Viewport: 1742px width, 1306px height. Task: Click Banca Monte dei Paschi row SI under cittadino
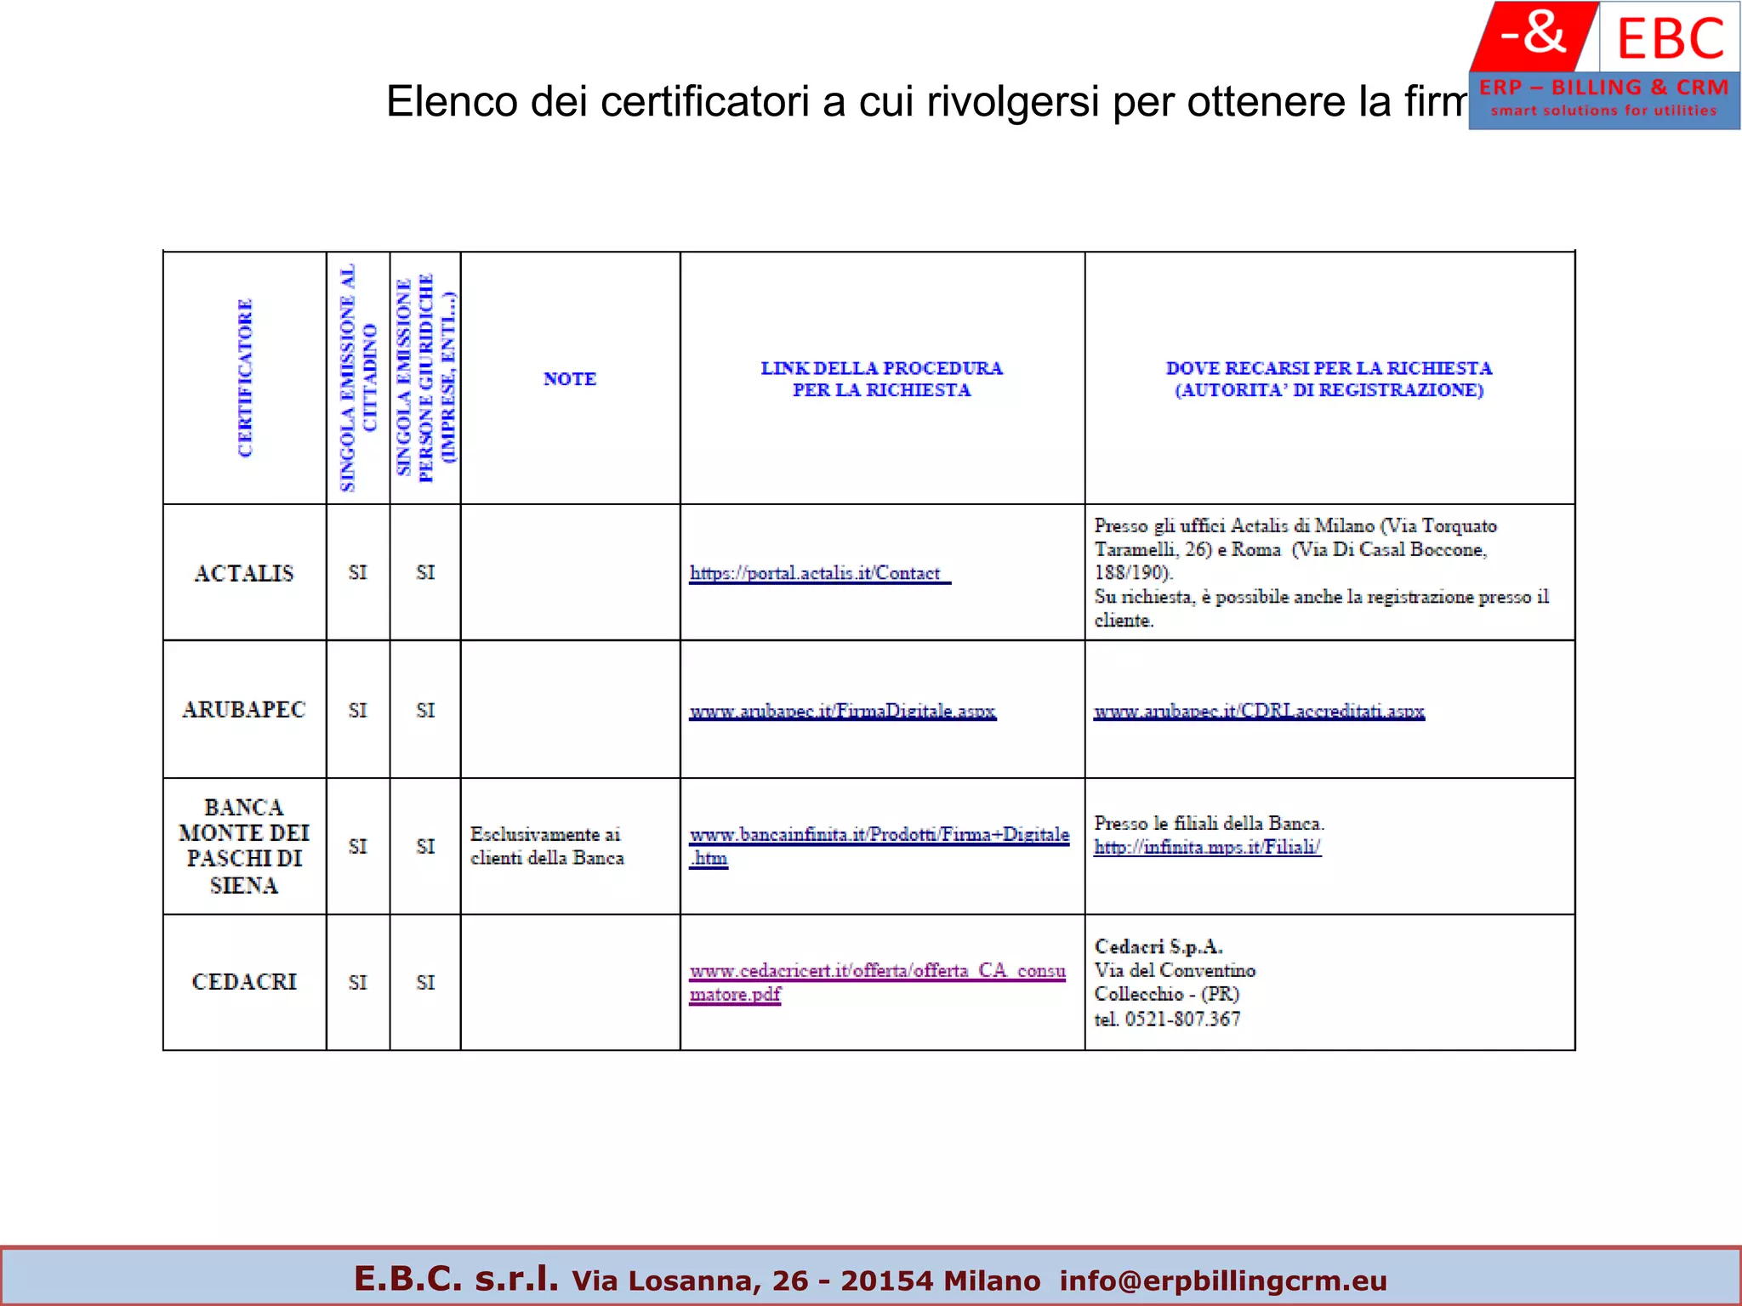[358, 847]
